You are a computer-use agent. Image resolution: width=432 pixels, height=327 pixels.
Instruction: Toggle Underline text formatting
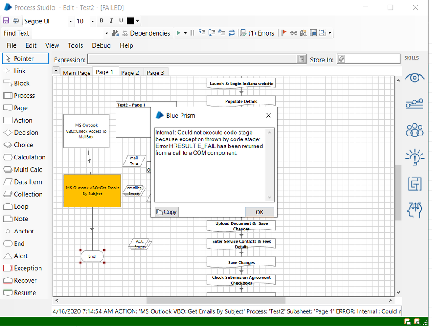[121, 21]
